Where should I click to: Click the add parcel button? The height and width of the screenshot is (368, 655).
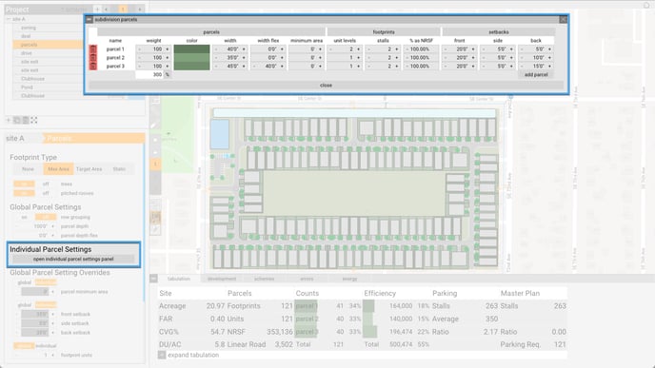click(536, 75)
